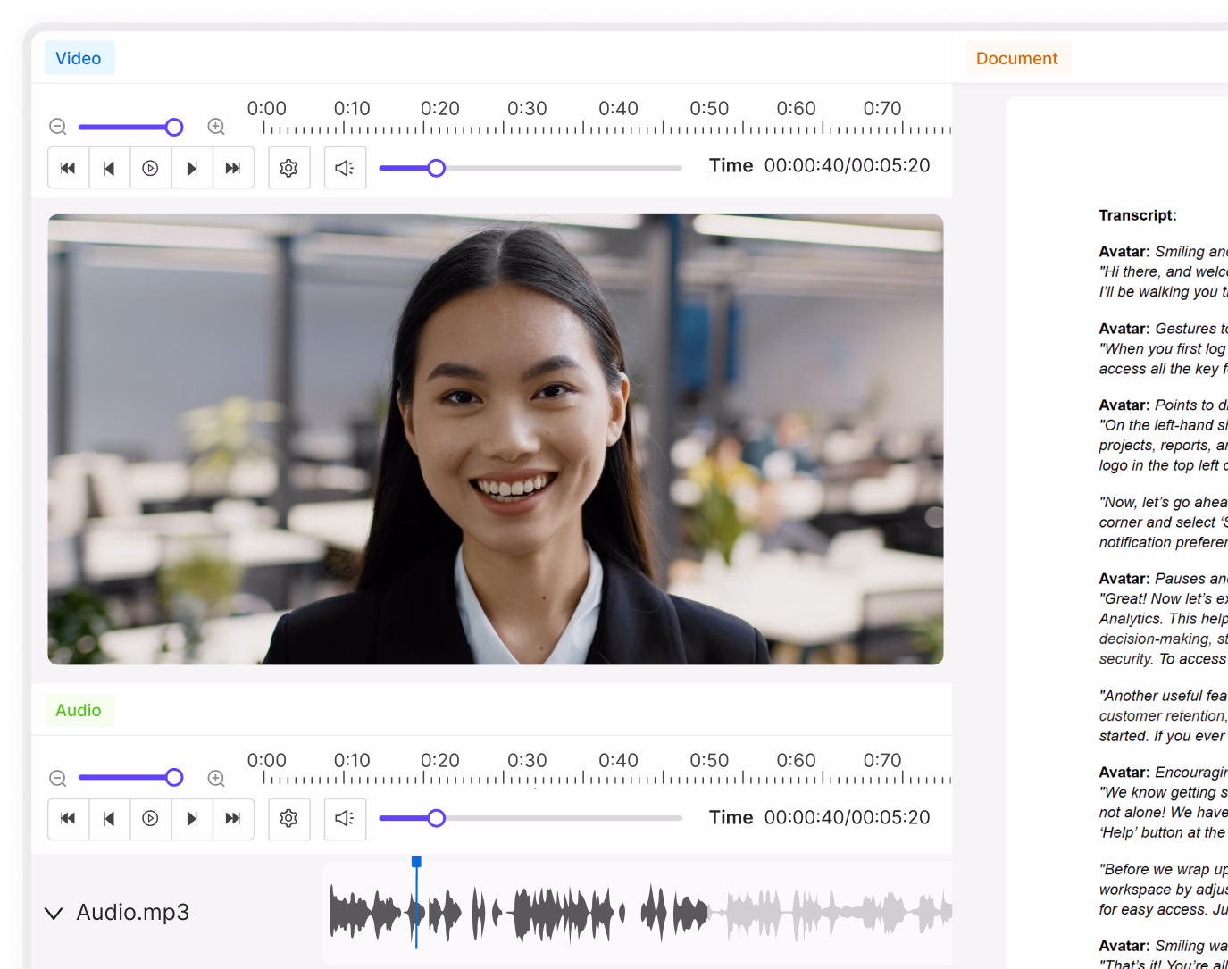Select the Document tab label
The width and height of the screenshot is (1228, 969).
1017,58
